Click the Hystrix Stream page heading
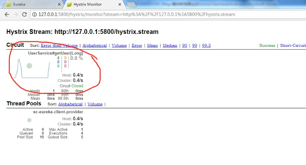 [x=82, y=32]
